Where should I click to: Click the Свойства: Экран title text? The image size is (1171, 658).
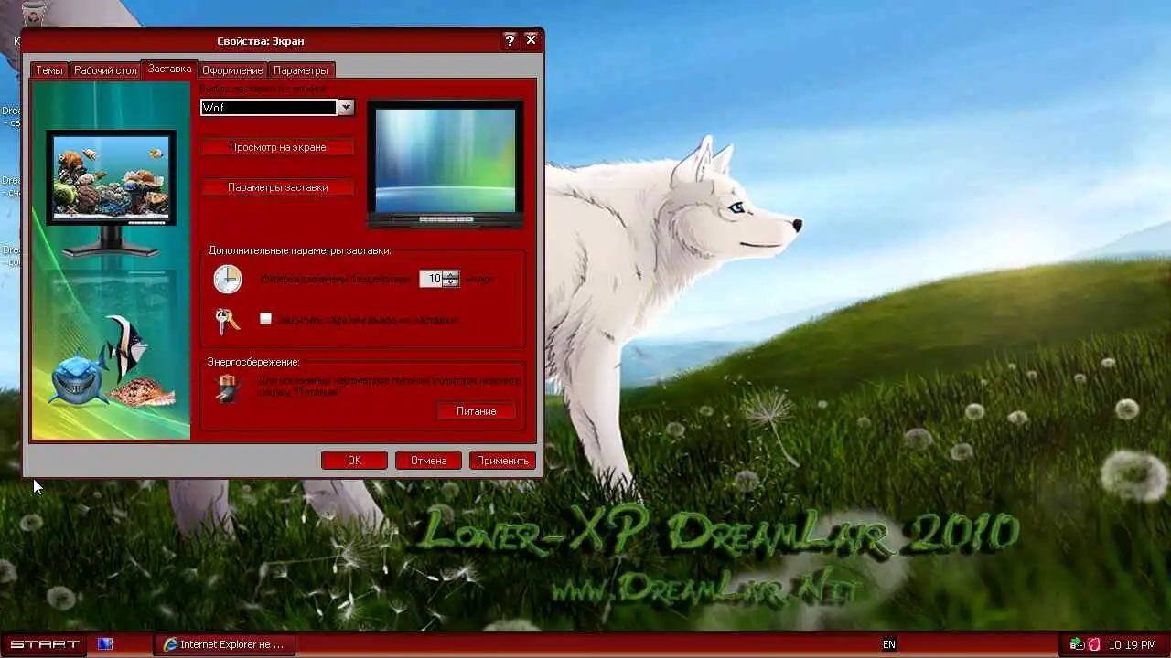pyautogui.click(x=261, y=41)
